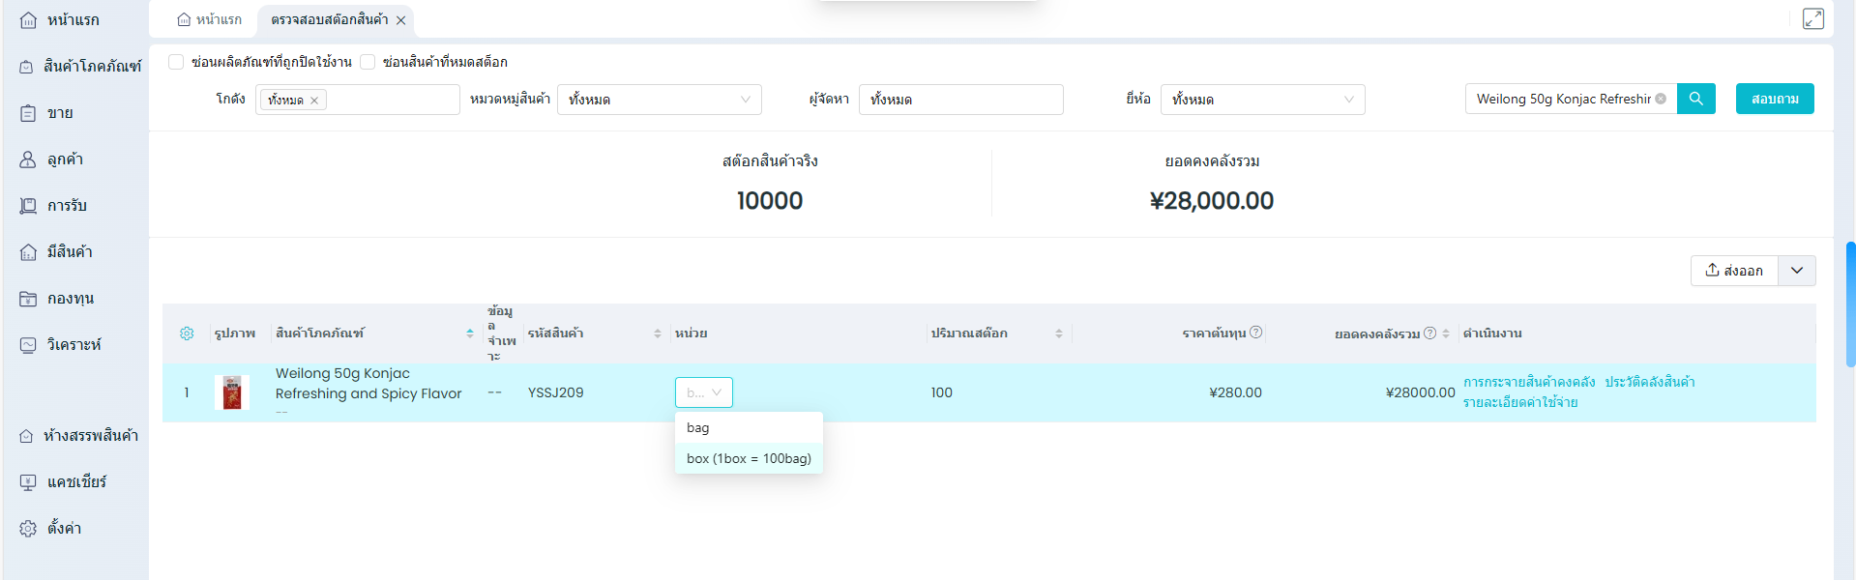Click the search magnifier icon button

pyautogui.click(x=1695, y=99)
